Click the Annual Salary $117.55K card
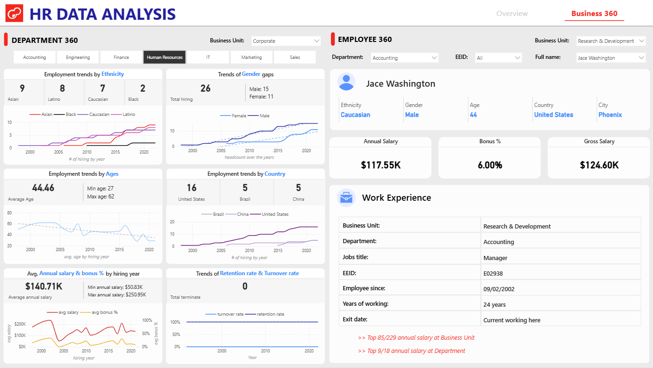The width and height of the screenshot is (653, 368). click(380, 158)
